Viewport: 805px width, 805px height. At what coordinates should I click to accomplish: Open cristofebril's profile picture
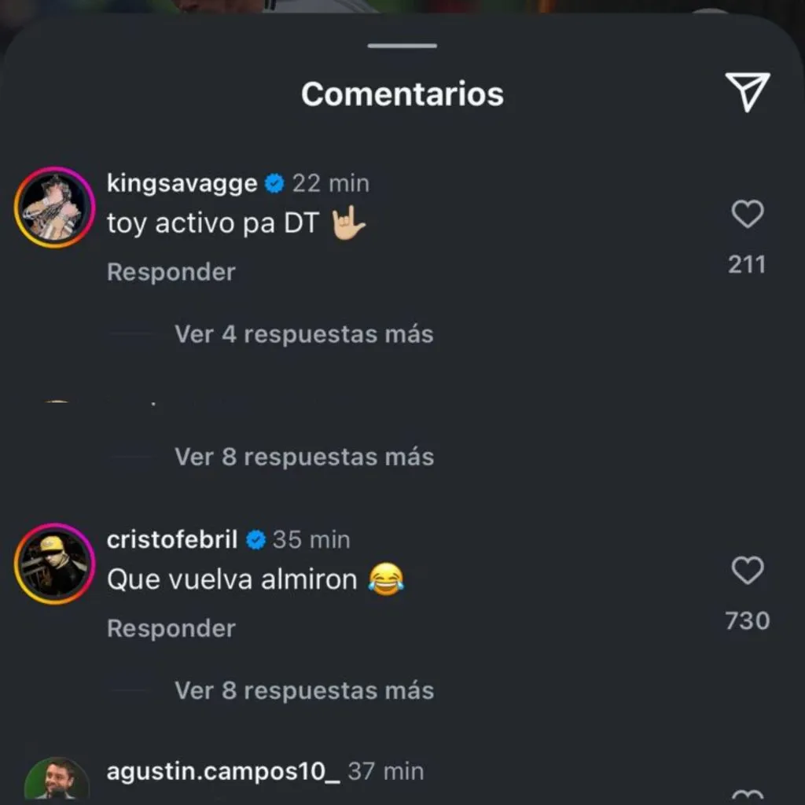53,563
